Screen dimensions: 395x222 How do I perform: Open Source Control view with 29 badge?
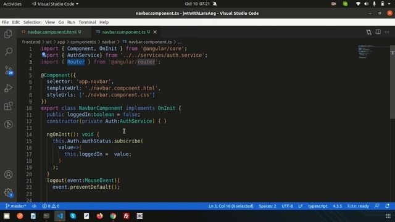(x=8, y=70)
